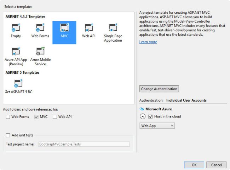Screen dimensions: 230x170
Task: Click the Get ASP.NET 5 RC icon
Action: 18,83
